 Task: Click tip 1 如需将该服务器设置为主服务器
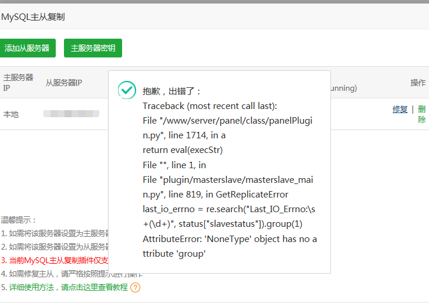tap(55, 233)
